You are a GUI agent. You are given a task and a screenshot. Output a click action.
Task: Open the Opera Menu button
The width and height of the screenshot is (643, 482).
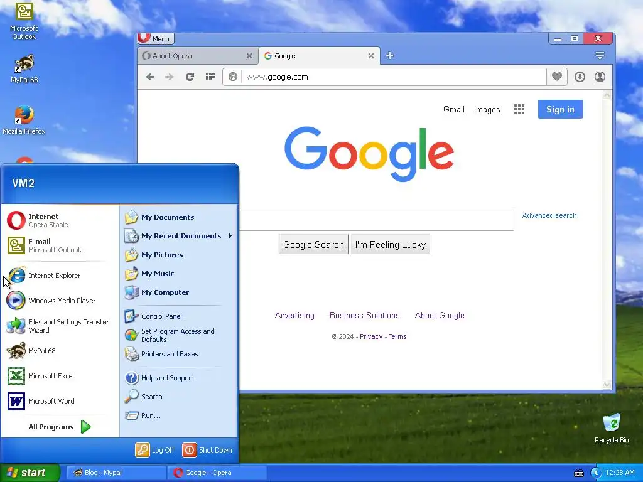[156, 38]
